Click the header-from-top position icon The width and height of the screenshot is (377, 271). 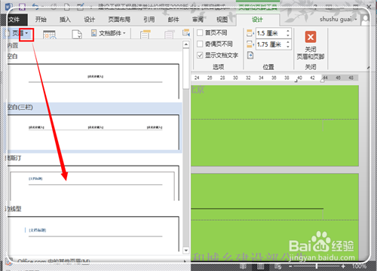pos(250,33)
